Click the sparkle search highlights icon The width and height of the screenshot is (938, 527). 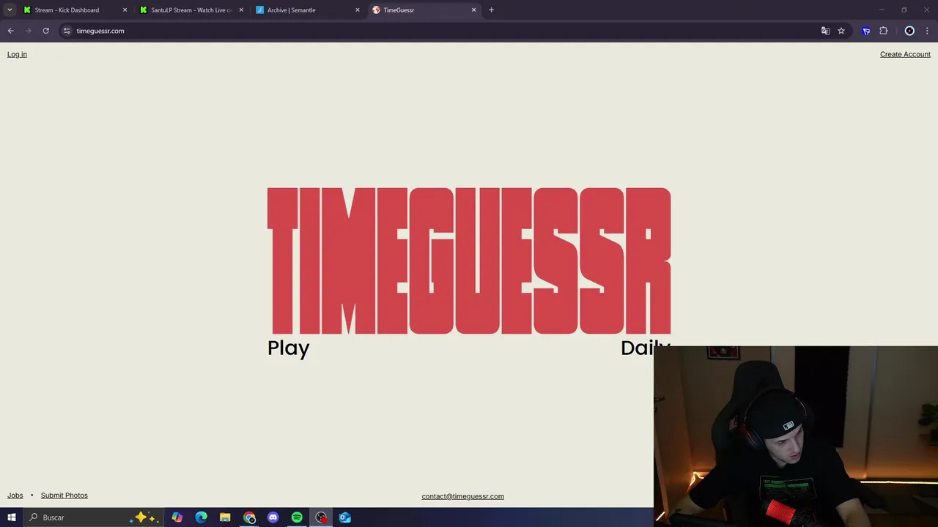[143, 517]
